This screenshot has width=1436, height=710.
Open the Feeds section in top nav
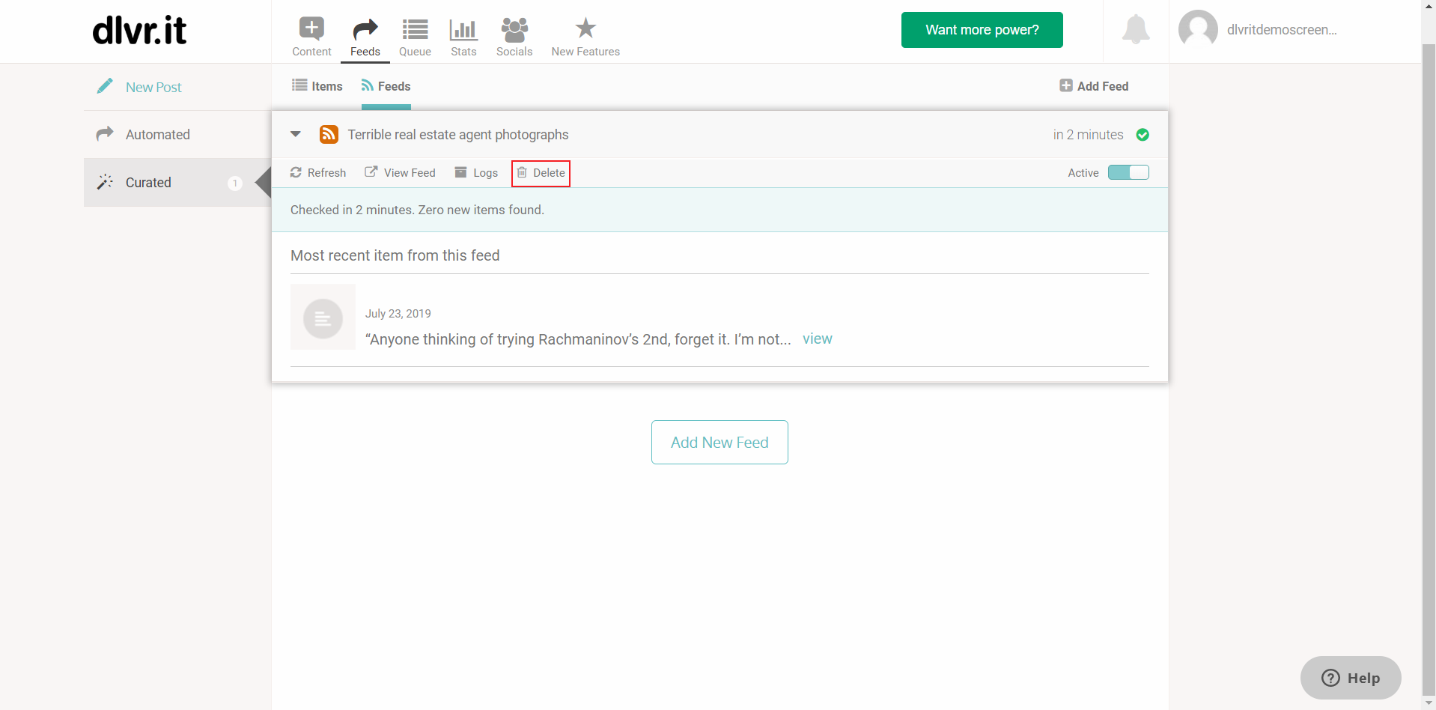tap(365, 37)
